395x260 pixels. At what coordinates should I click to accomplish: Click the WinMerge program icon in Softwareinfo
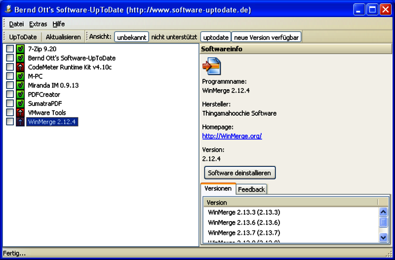point(212,66)
